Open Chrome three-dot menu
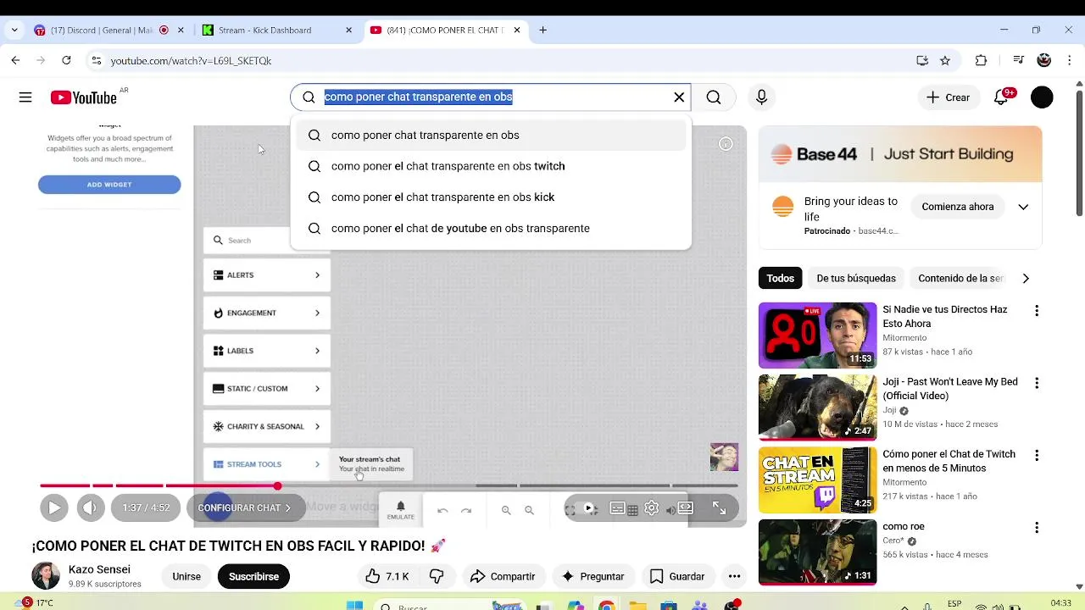The height and width of the screenshot is (610, 1085). [x=1069, y=60]
